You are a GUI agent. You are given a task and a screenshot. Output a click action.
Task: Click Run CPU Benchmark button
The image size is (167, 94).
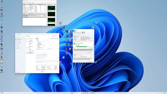[89, 53]
